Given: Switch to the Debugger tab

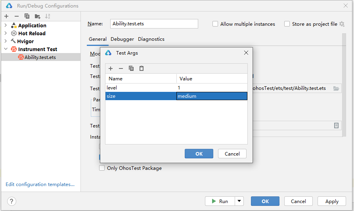Looking at the screenshot, I should tap(122, 39).
